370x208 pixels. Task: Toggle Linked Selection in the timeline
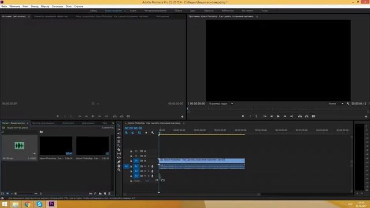[139, 133]
